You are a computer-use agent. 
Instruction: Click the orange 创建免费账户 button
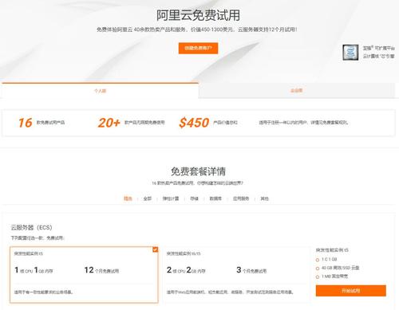coord(198,48)
